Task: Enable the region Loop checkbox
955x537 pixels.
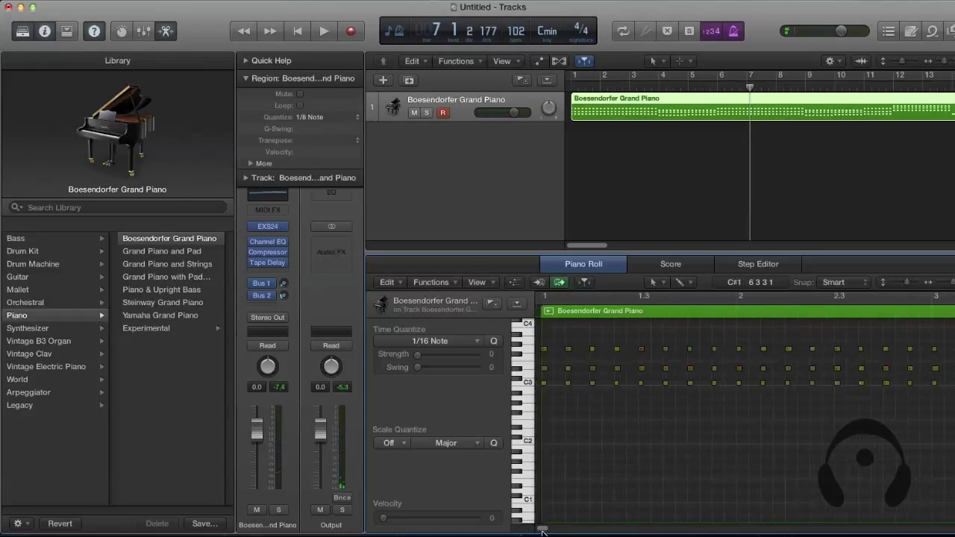Action: 300,106
